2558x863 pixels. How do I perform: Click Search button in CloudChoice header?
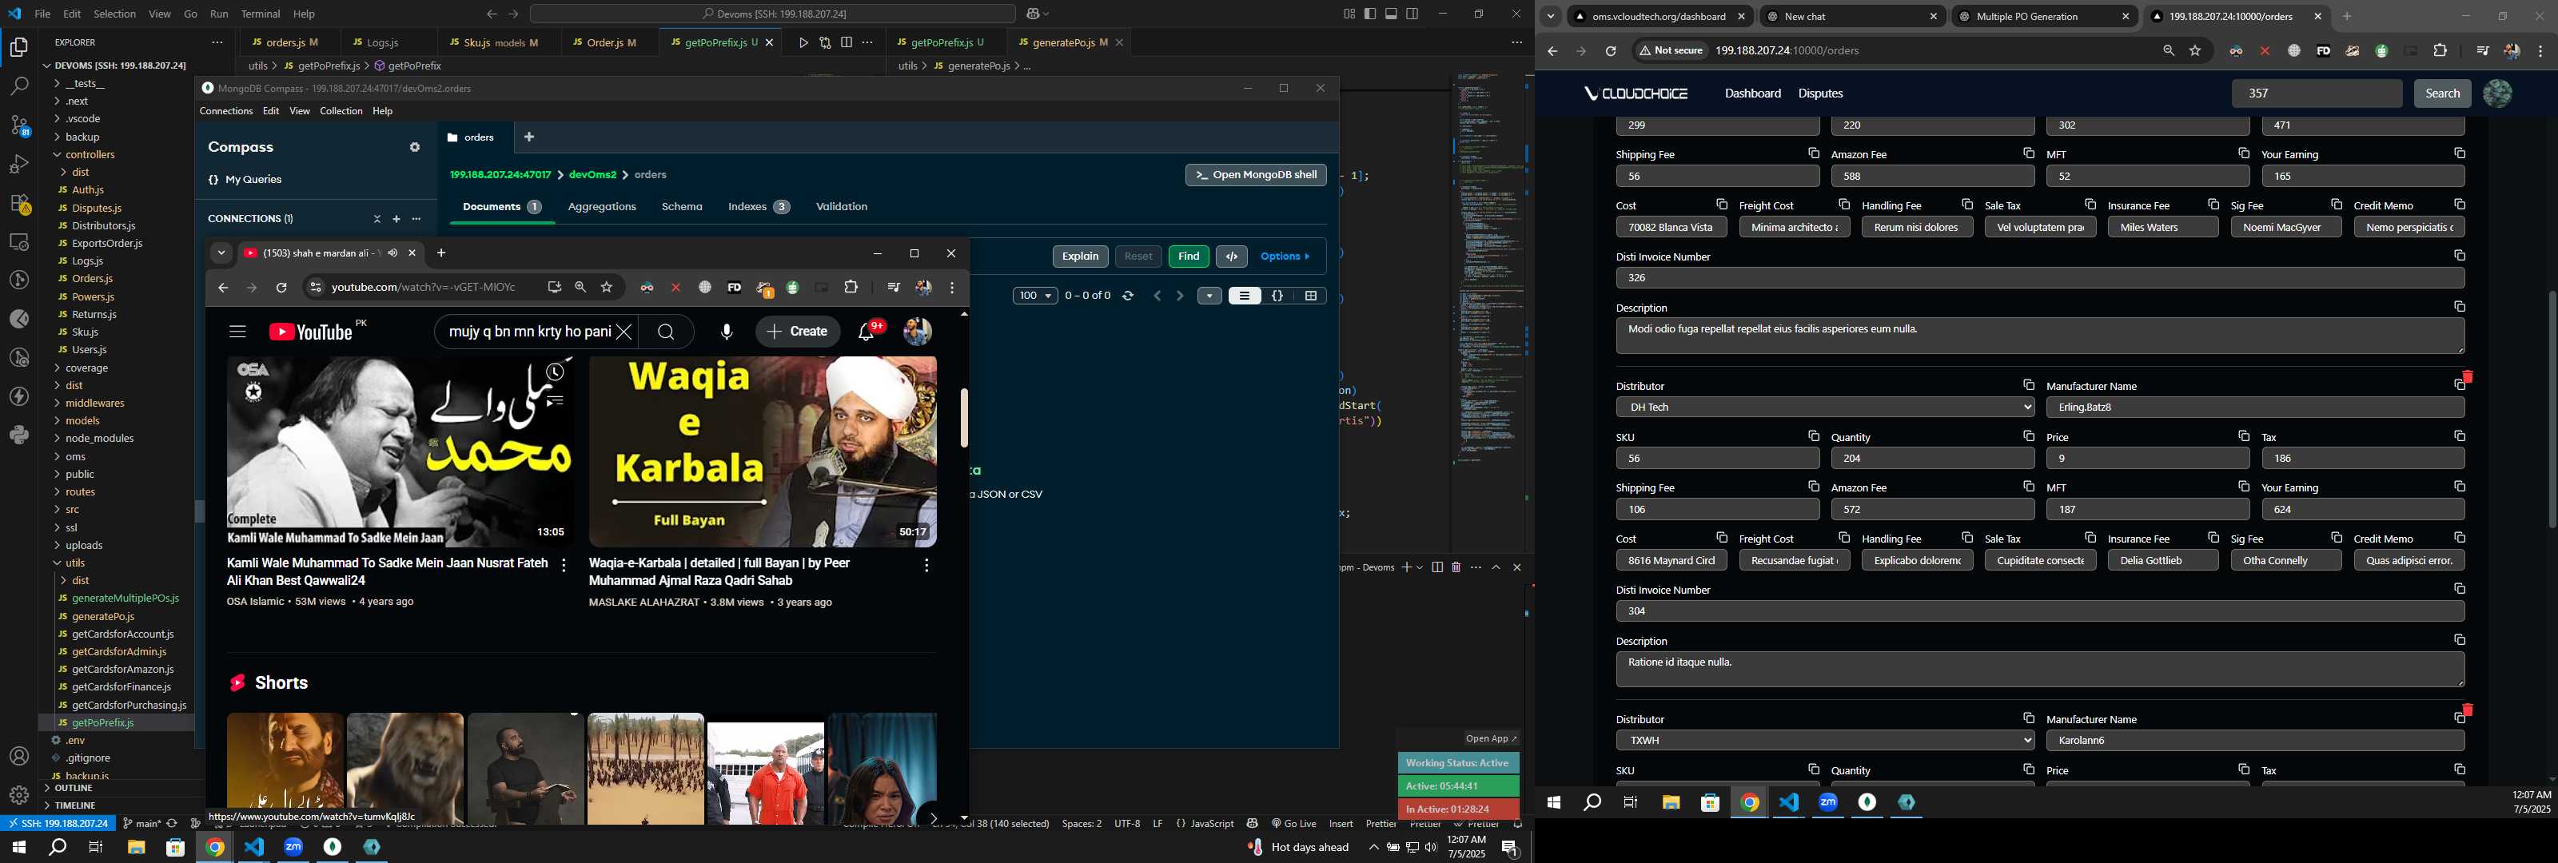2443,93
